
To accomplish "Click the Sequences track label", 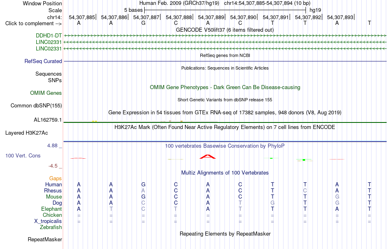I will 48,74.
